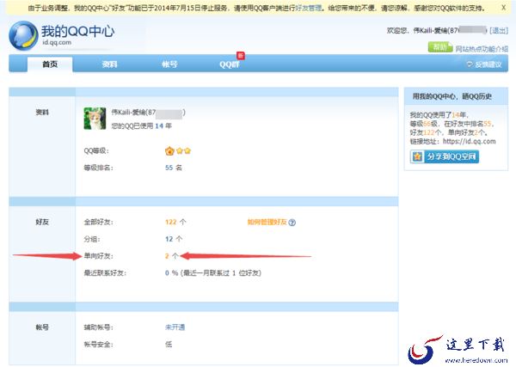Click 分享到QQ空间 share button
Screen dimensions: 516x367
coord(445,156)
